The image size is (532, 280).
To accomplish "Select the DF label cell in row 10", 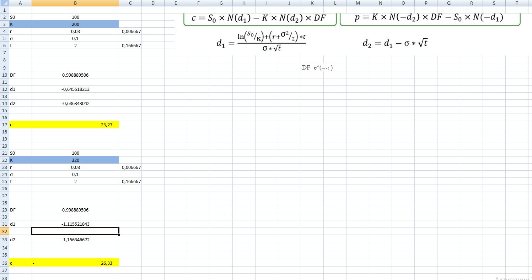I will 21,75.
